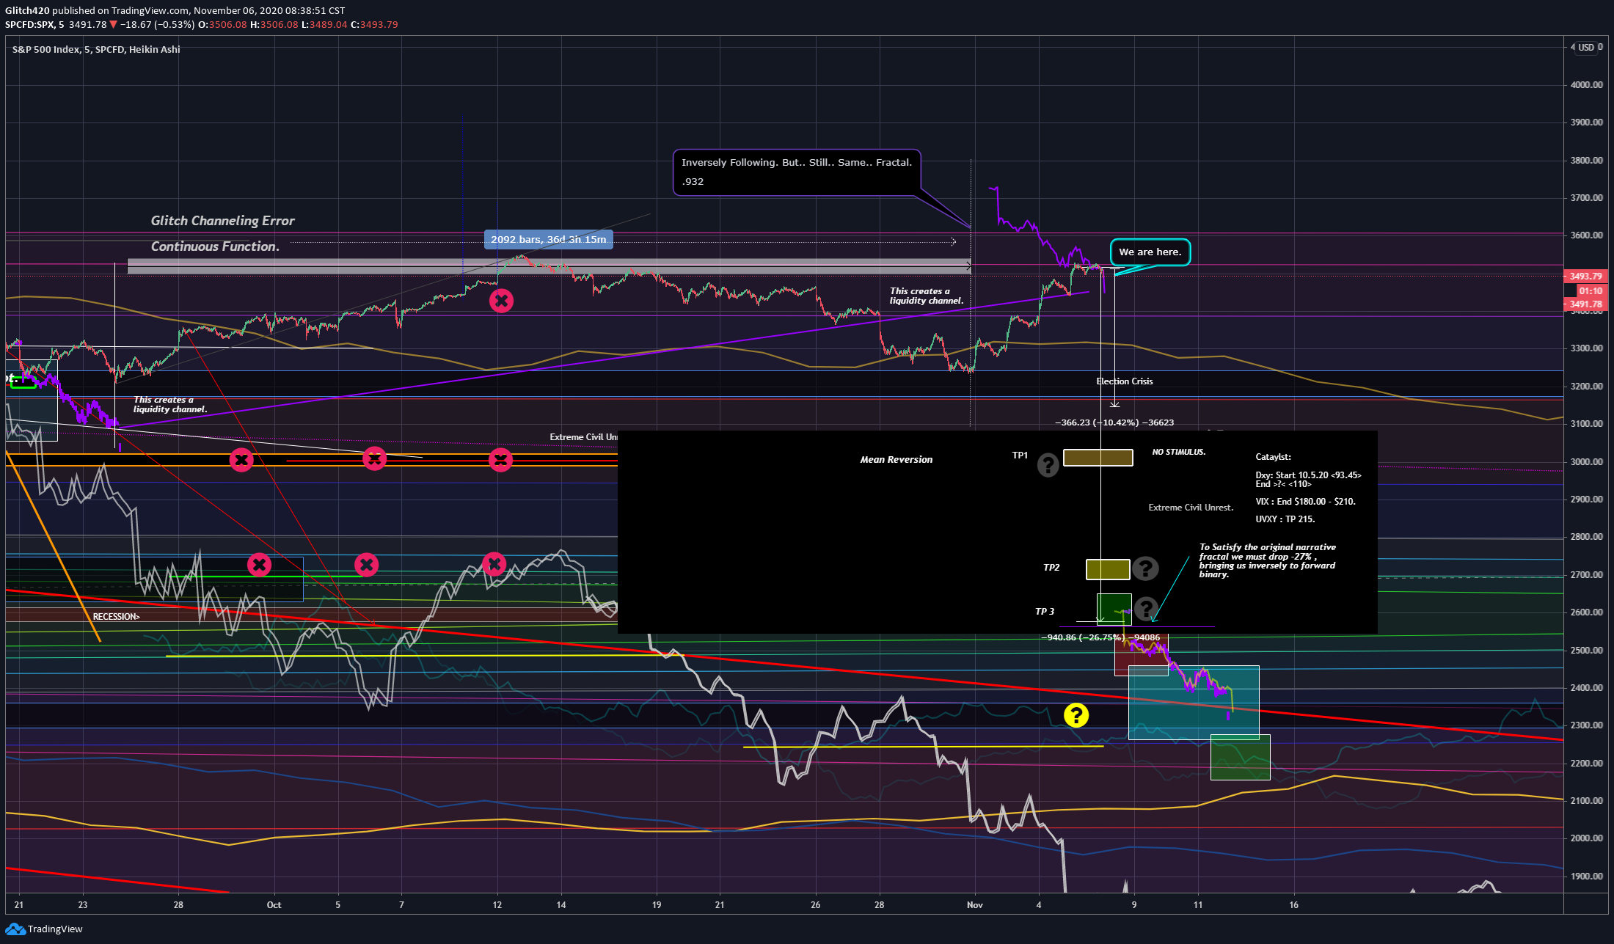Click the Nov label on time axis
Image resolution: width=1614 pixels, height=944 pixels.
[x=975, y=905]
